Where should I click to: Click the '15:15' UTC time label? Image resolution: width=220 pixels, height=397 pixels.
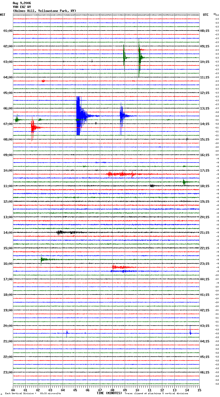pyautogui.click(x=205, y=139)
